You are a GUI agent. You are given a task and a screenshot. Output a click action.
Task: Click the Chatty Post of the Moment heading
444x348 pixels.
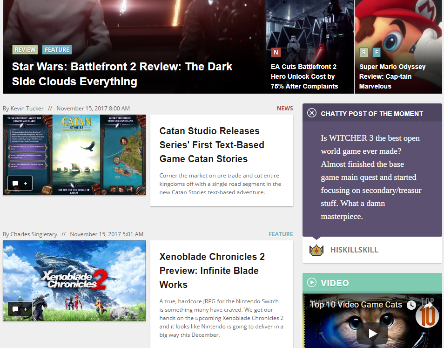[372, 114]
